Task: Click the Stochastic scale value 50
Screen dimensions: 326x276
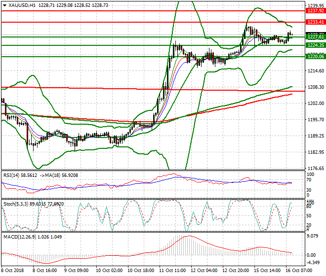Action: click(x=309, y=216)
